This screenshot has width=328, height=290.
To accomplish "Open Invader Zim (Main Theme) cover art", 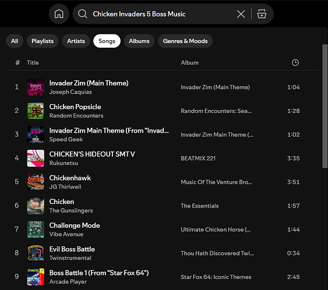I will click(36, 87).
